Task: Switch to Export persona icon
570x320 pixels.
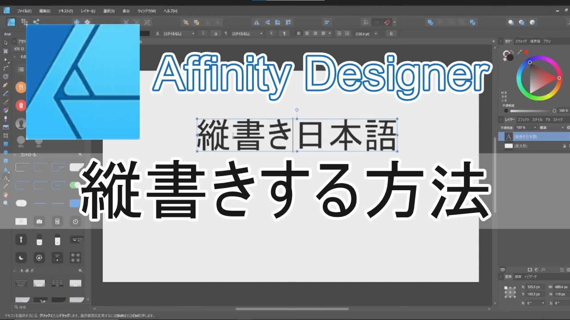Action: point(36,22)
